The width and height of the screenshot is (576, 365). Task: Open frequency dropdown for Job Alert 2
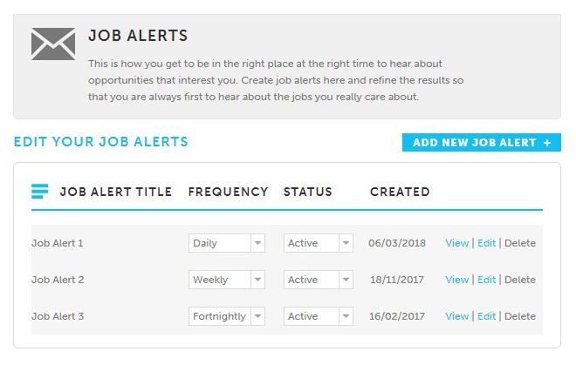tap(226, 281)
